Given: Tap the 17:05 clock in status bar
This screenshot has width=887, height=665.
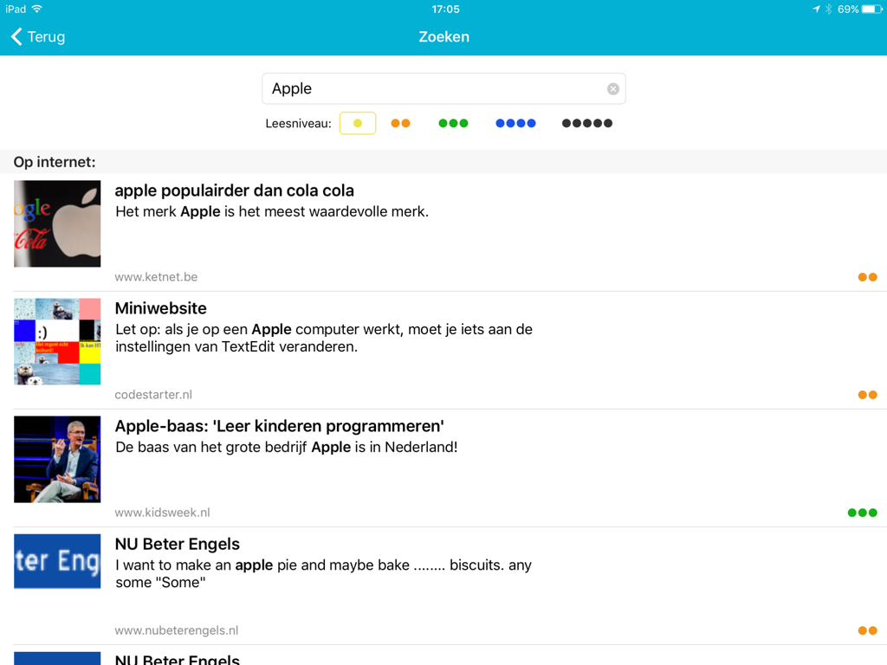Looking at the screenshot, I should pos(446,9).
